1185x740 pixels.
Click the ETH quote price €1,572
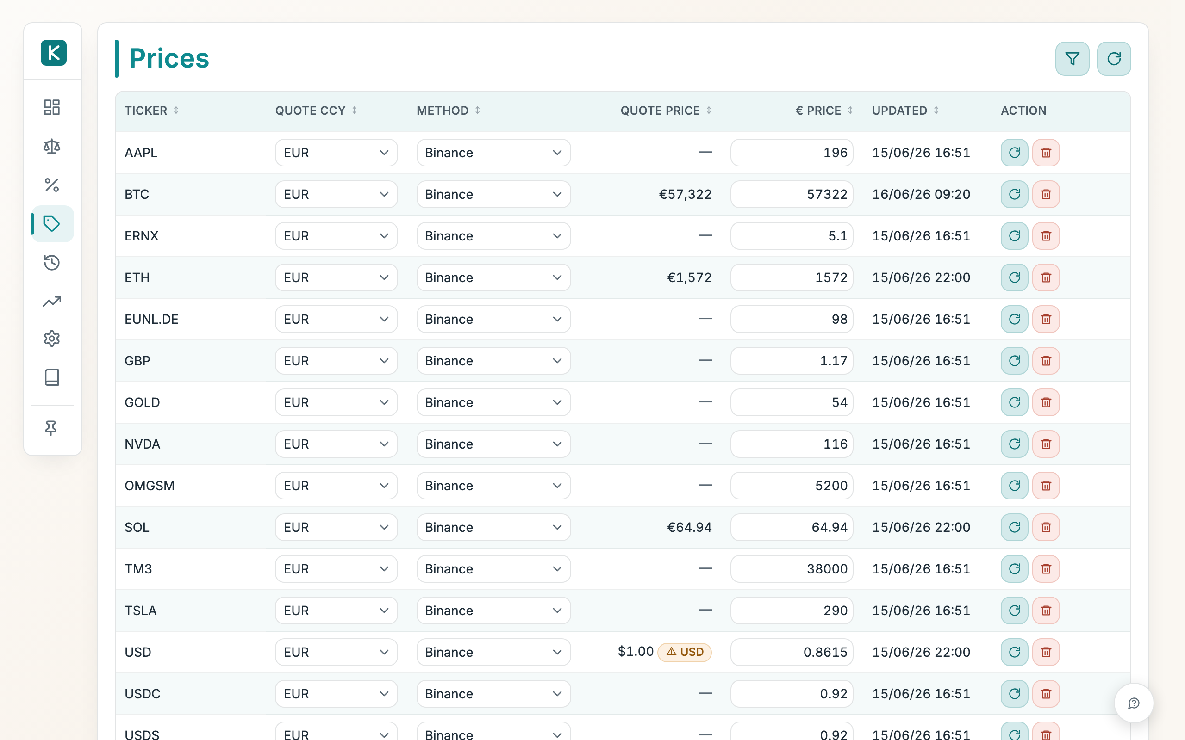tap(689, 277)
